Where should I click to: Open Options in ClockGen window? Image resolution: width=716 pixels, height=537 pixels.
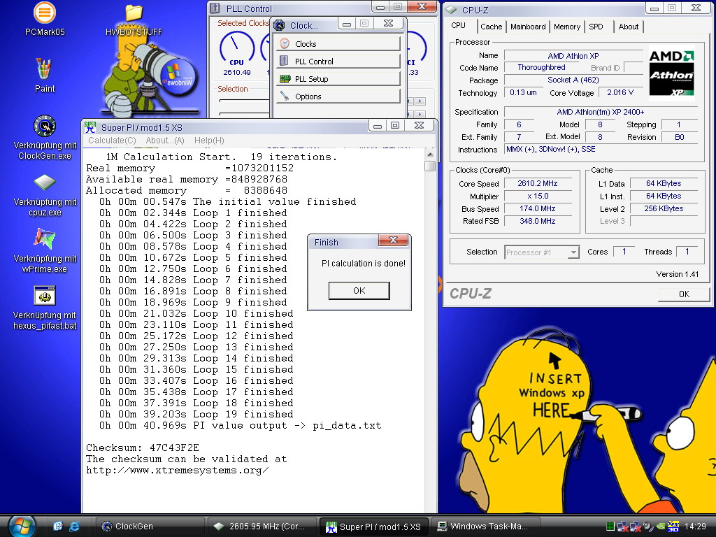click(x=338, y=96)
